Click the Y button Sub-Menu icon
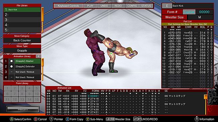Image resolution: width=218 pixels, height=122 pixels. (88, 119)
